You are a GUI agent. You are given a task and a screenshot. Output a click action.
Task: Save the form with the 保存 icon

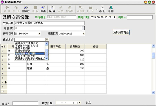point(52,9)
